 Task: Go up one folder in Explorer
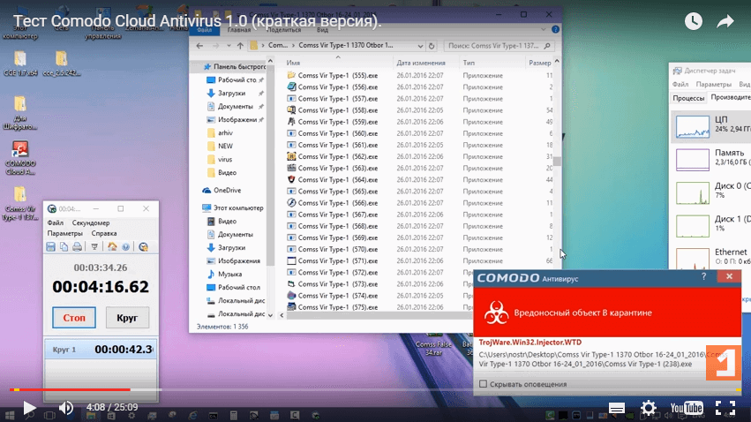[x=240, y=46]
